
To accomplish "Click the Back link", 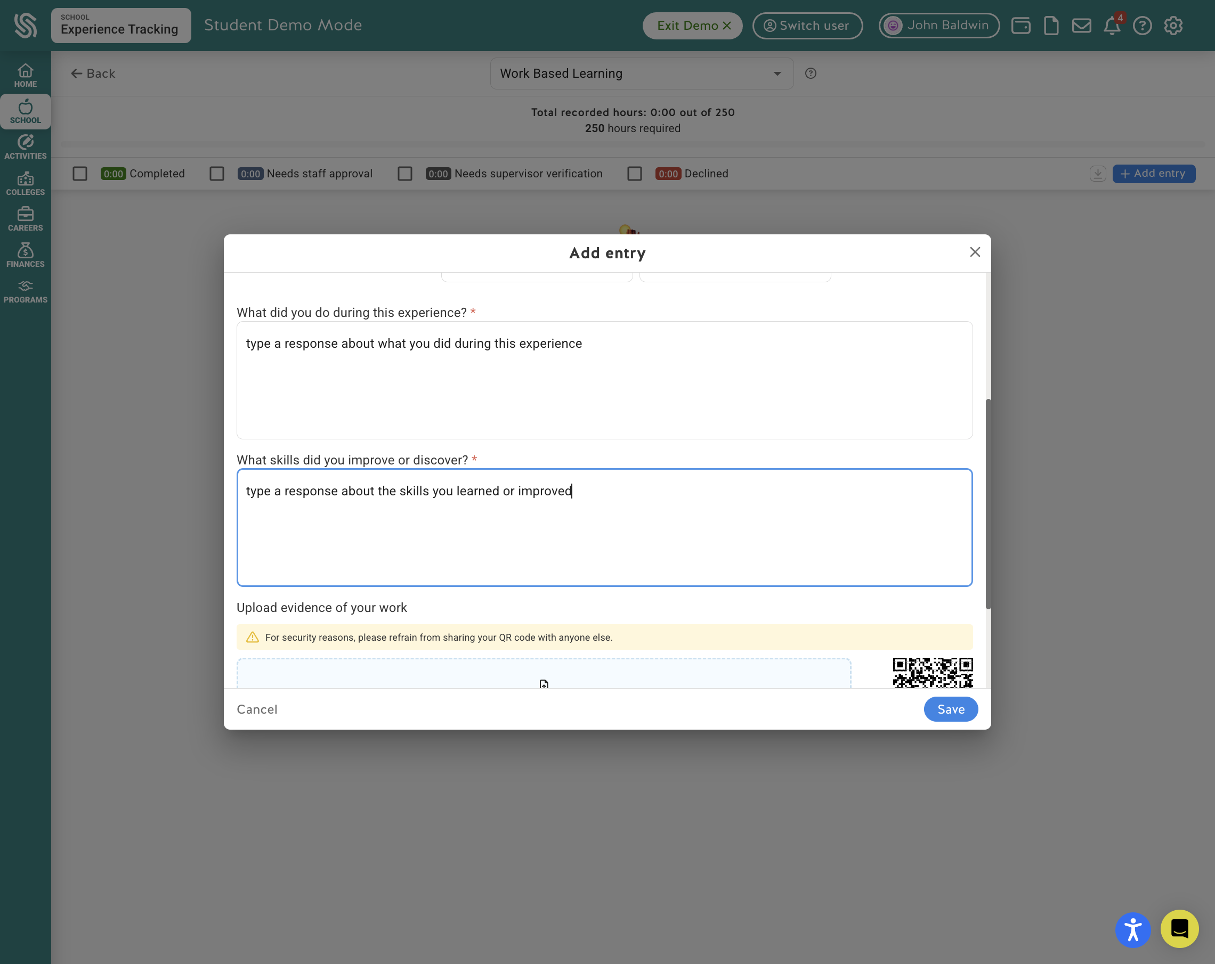I will point(93,73).
